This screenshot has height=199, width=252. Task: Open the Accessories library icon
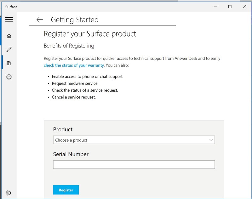[9, 63]
